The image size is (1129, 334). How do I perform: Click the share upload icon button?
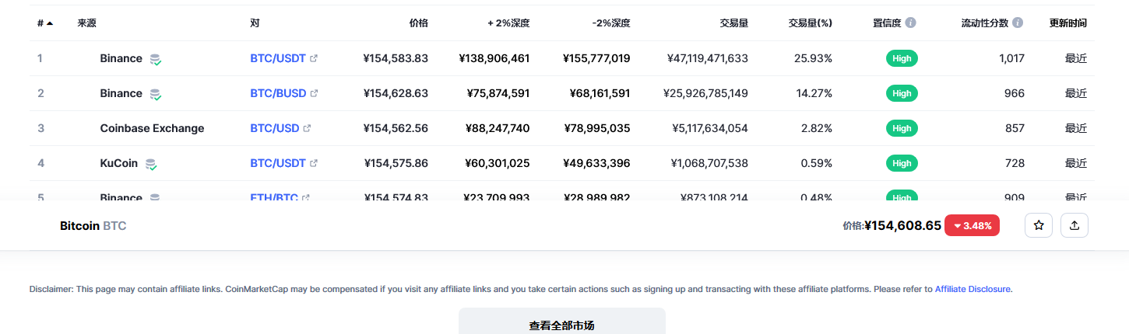pyautogui.click(x=1074, y=225)
